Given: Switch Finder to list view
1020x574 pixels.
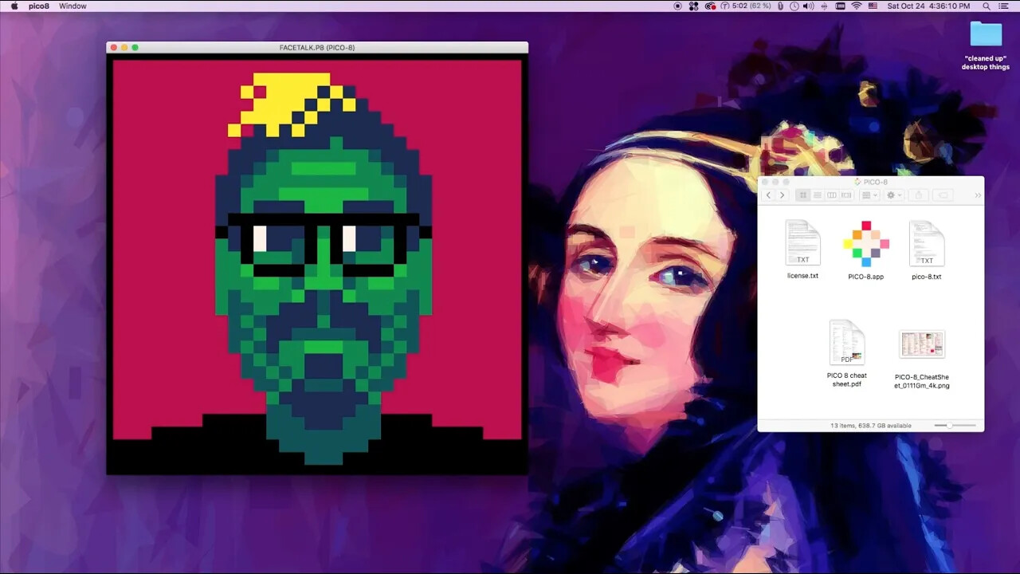Looking at the screenshot, I should point(818,195).
